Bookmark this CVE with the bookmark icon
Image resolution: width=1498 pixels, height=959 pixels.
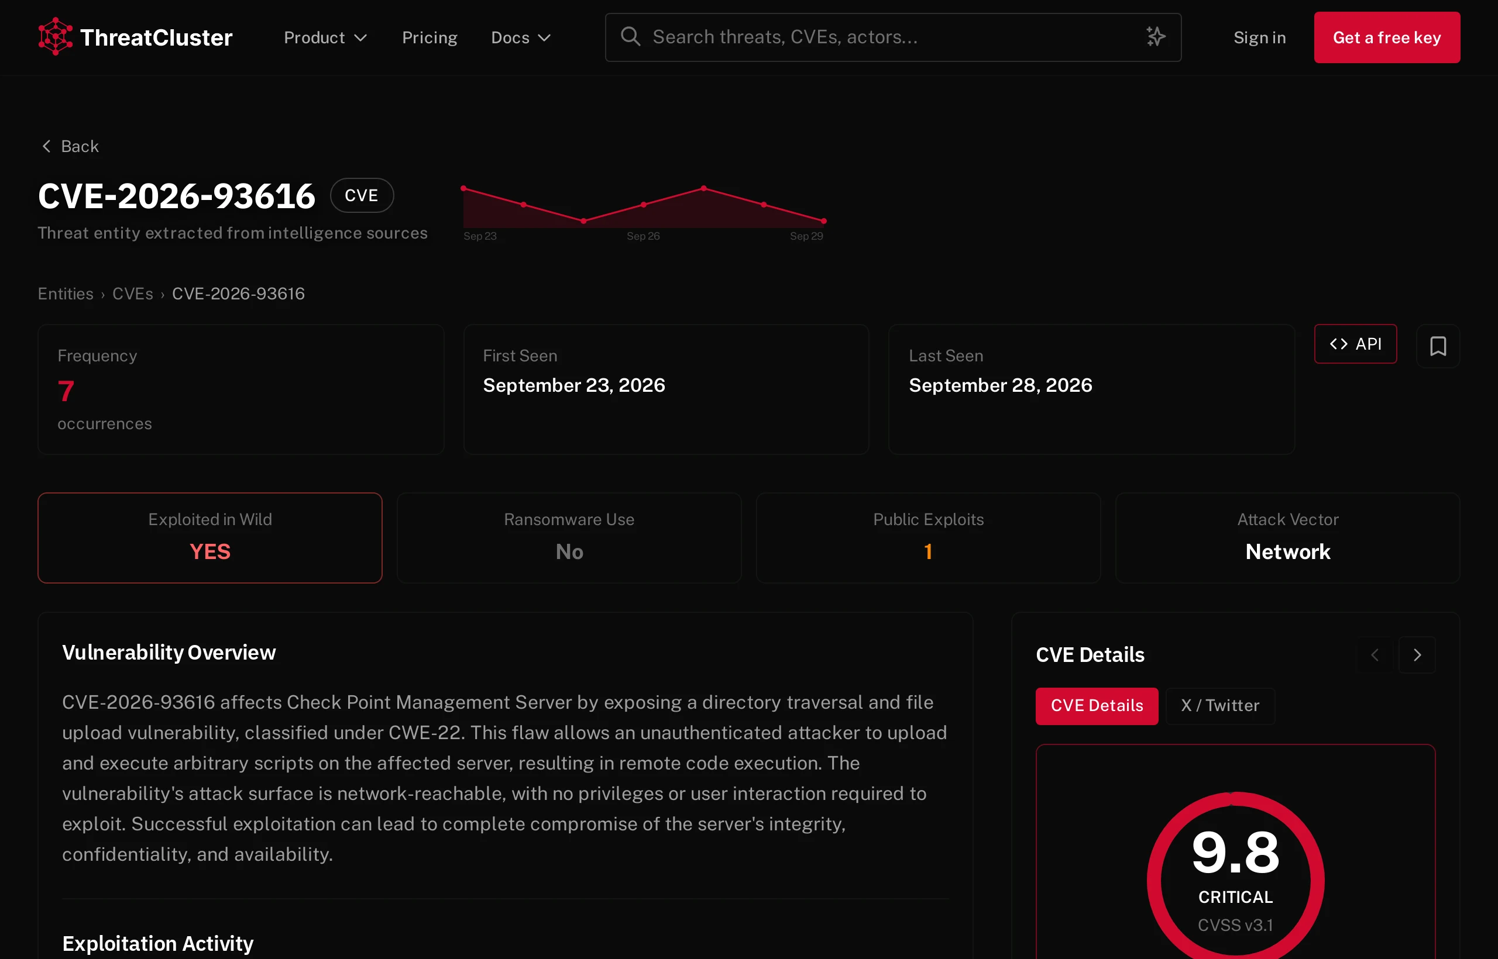pos(1438,346)
